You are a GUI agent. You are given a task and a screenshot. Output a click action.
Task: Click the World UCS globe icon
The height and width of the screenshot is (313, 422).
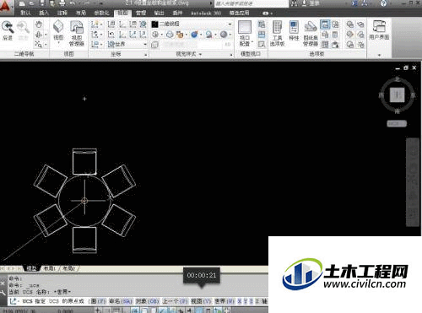coord(143,24)
